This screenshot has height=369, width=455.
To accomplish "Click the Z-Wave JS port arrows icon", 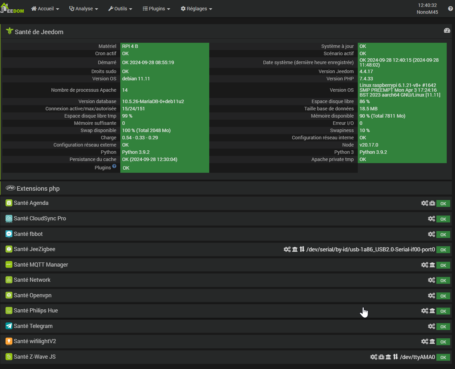I will point(395,357).
